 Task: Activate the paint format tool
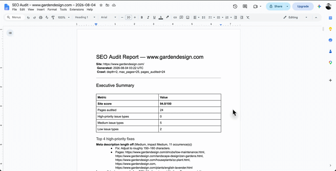(53, 18)
